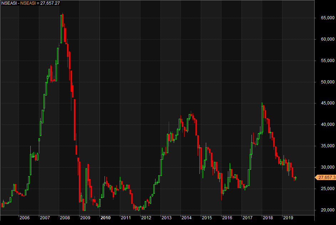Click the orange NSEASI series label
The image size is (336, 225).
click(28, 3)
